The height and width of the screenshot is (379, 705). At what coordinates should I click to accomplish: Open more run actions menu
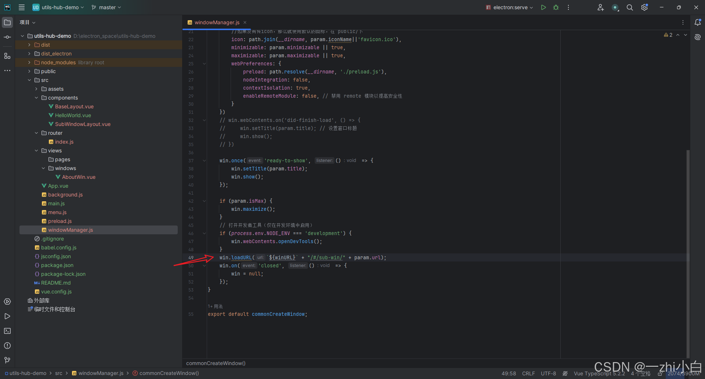[x=568, y=7]
